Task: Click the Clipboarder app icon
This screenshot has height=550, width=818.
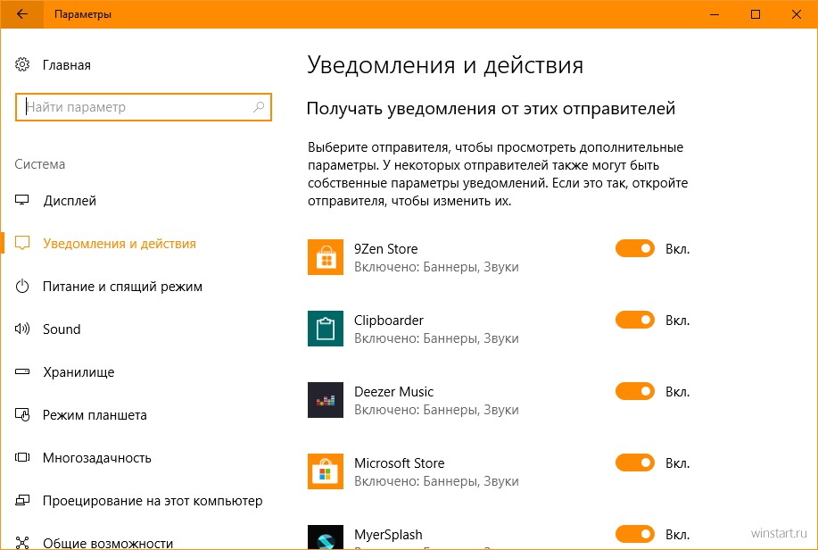Action: (x=326, y=329)
